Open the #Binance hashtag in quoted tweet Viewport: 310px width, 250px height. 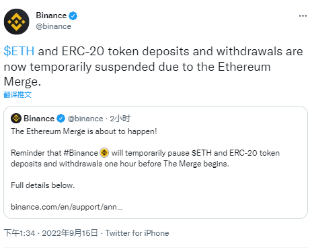coord(81,153)
